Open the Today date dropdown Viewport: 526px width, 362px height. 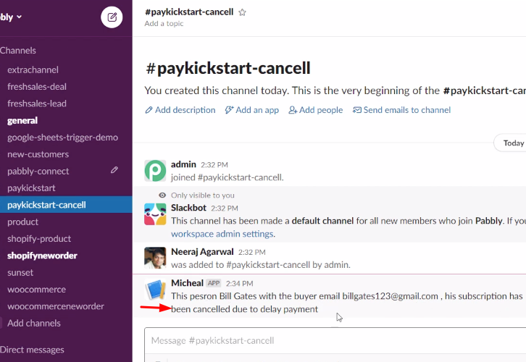pos(511,143)
